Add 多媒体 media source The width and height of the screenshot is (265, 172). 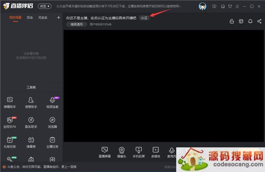[155, 152]
